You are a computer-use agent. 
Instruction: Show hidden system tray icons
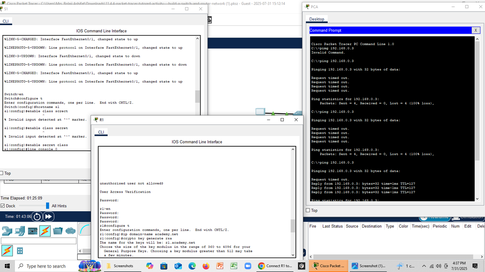[x=424, y=266]
